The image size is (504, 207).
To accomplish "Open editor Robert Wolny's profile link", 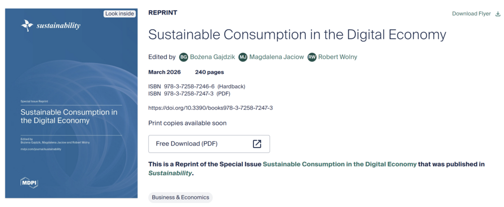I will tap(338, 57).
